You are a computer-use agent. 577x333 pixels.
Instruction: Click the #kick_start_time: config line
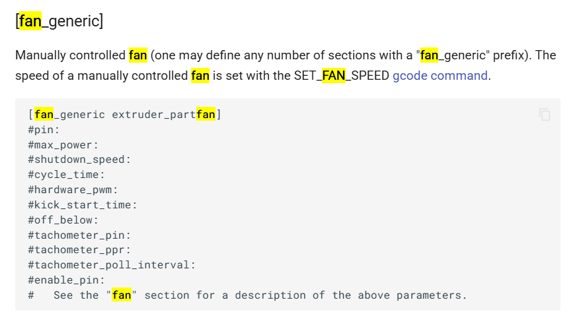[x=83, y=204]
